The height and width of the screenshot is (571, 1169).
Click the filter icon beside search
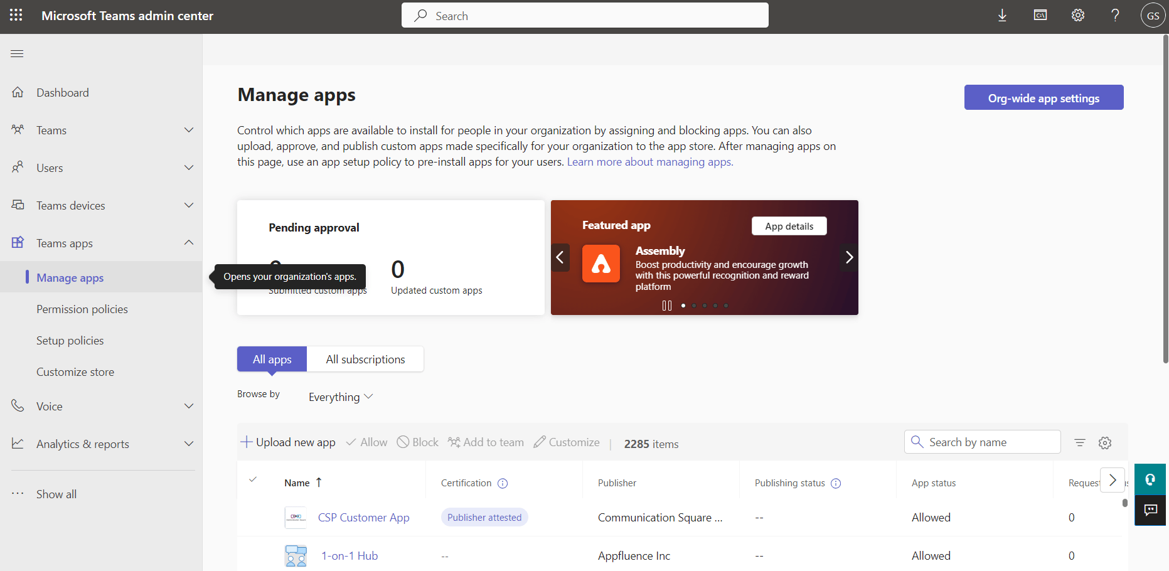point(1080,442)
